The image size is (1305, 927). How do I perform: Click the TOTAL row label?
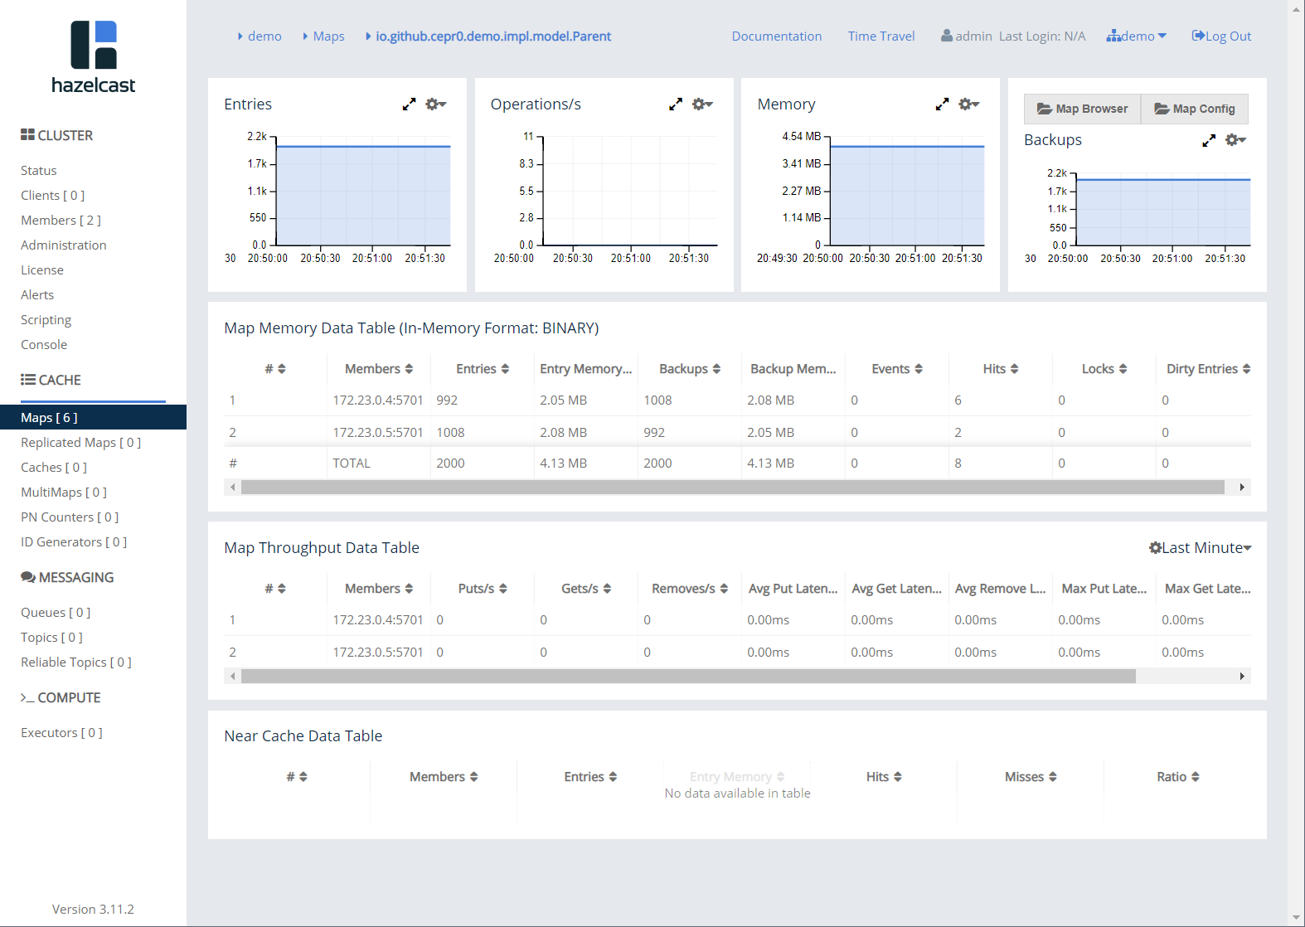(x=352, y=463)
